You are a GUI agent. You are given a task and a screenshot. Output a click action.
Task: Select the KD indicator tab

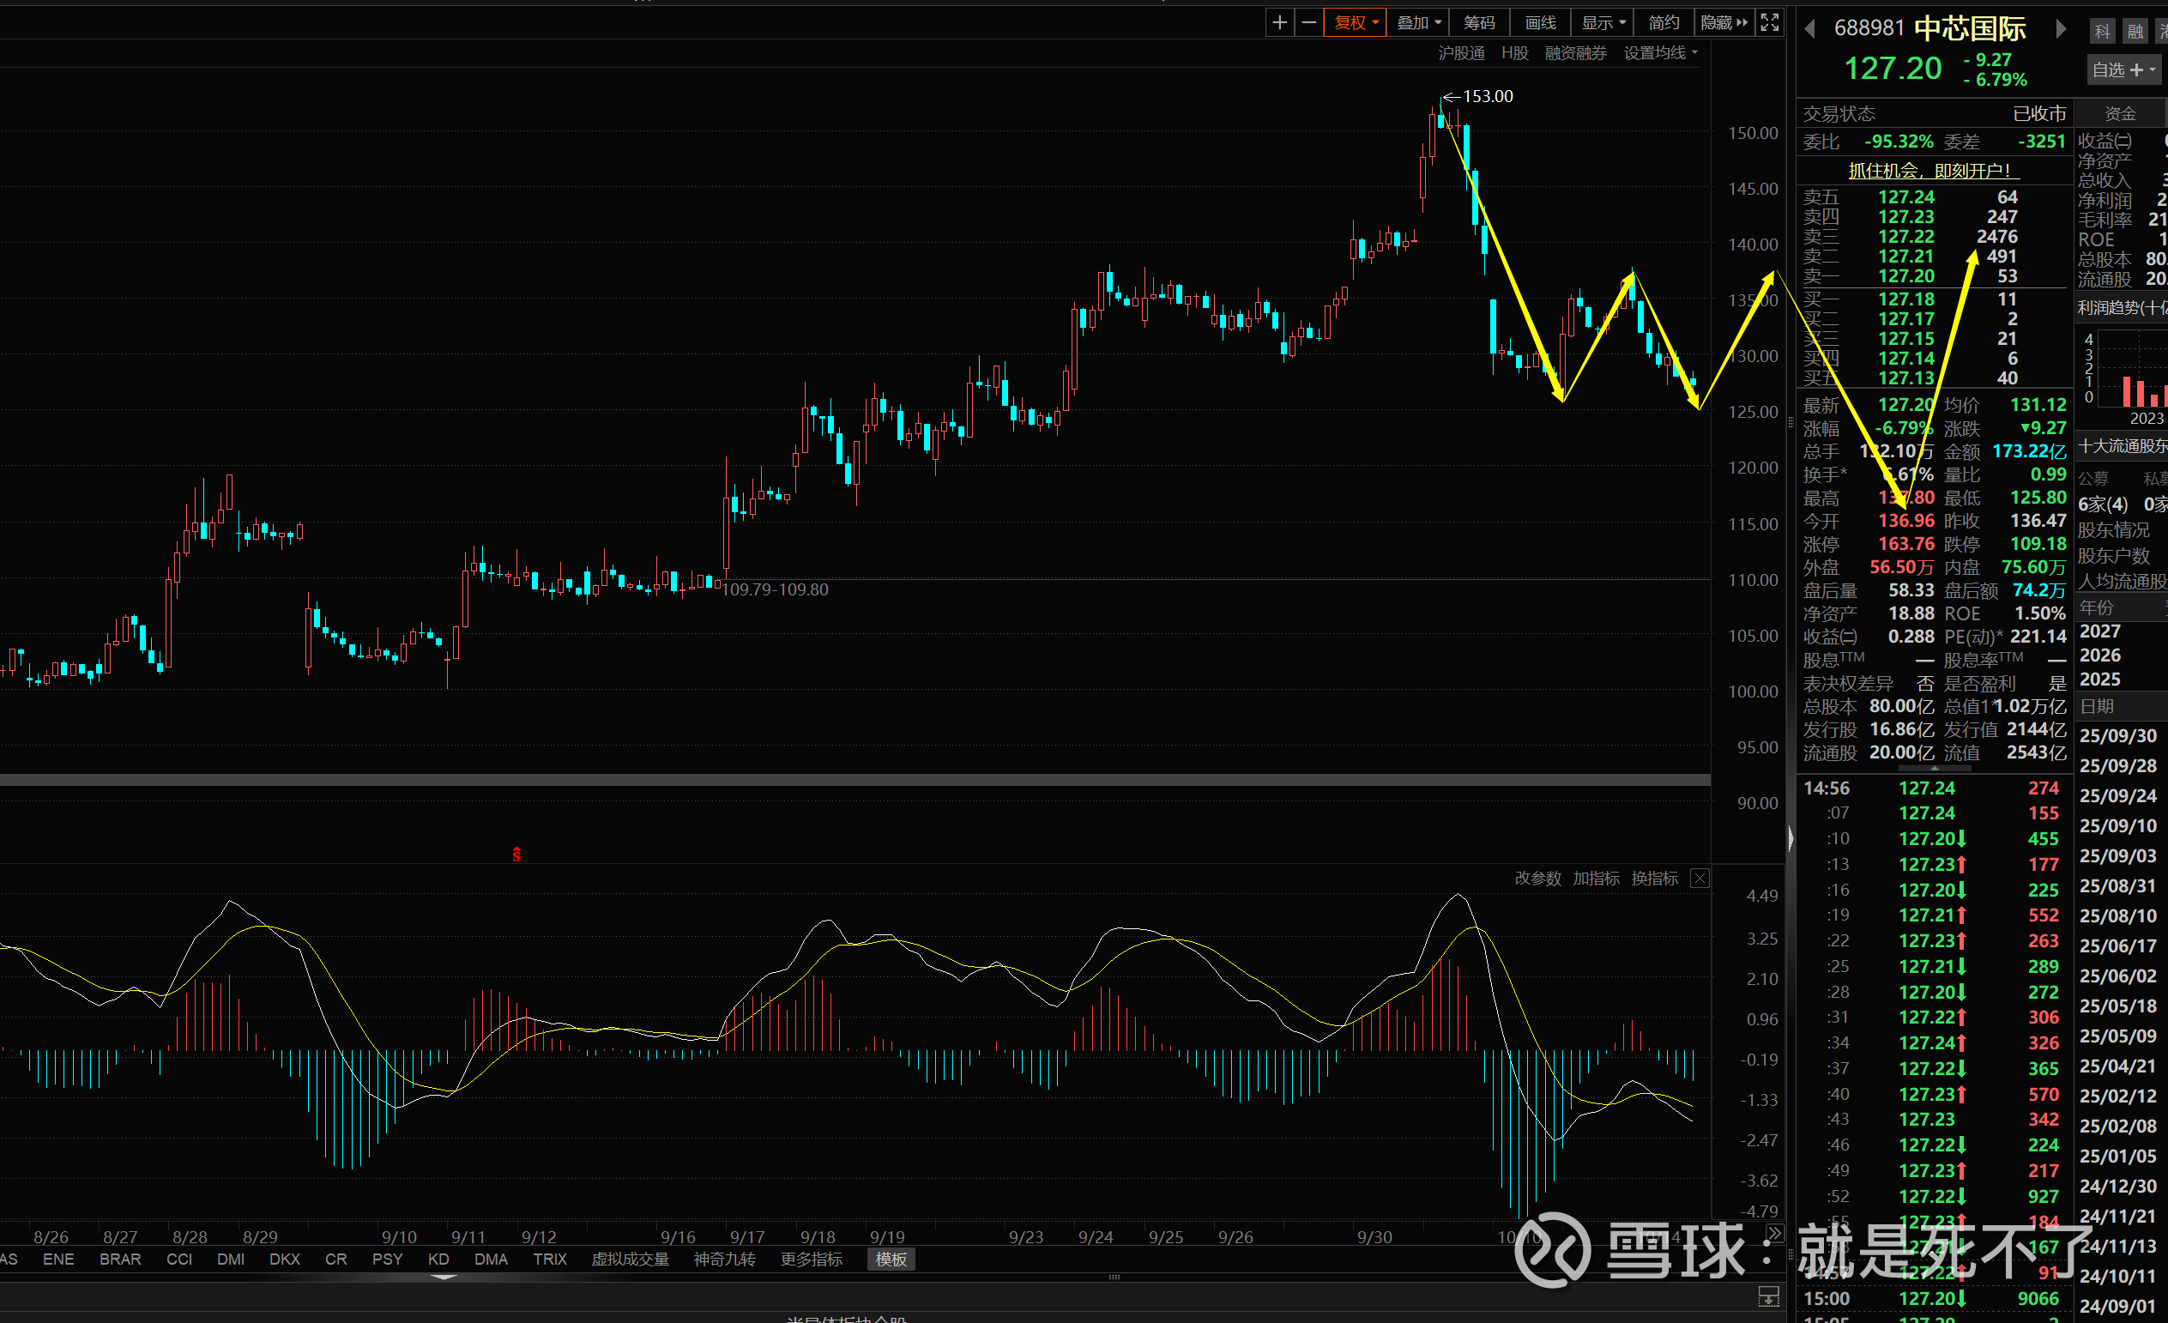(438, 1260)
